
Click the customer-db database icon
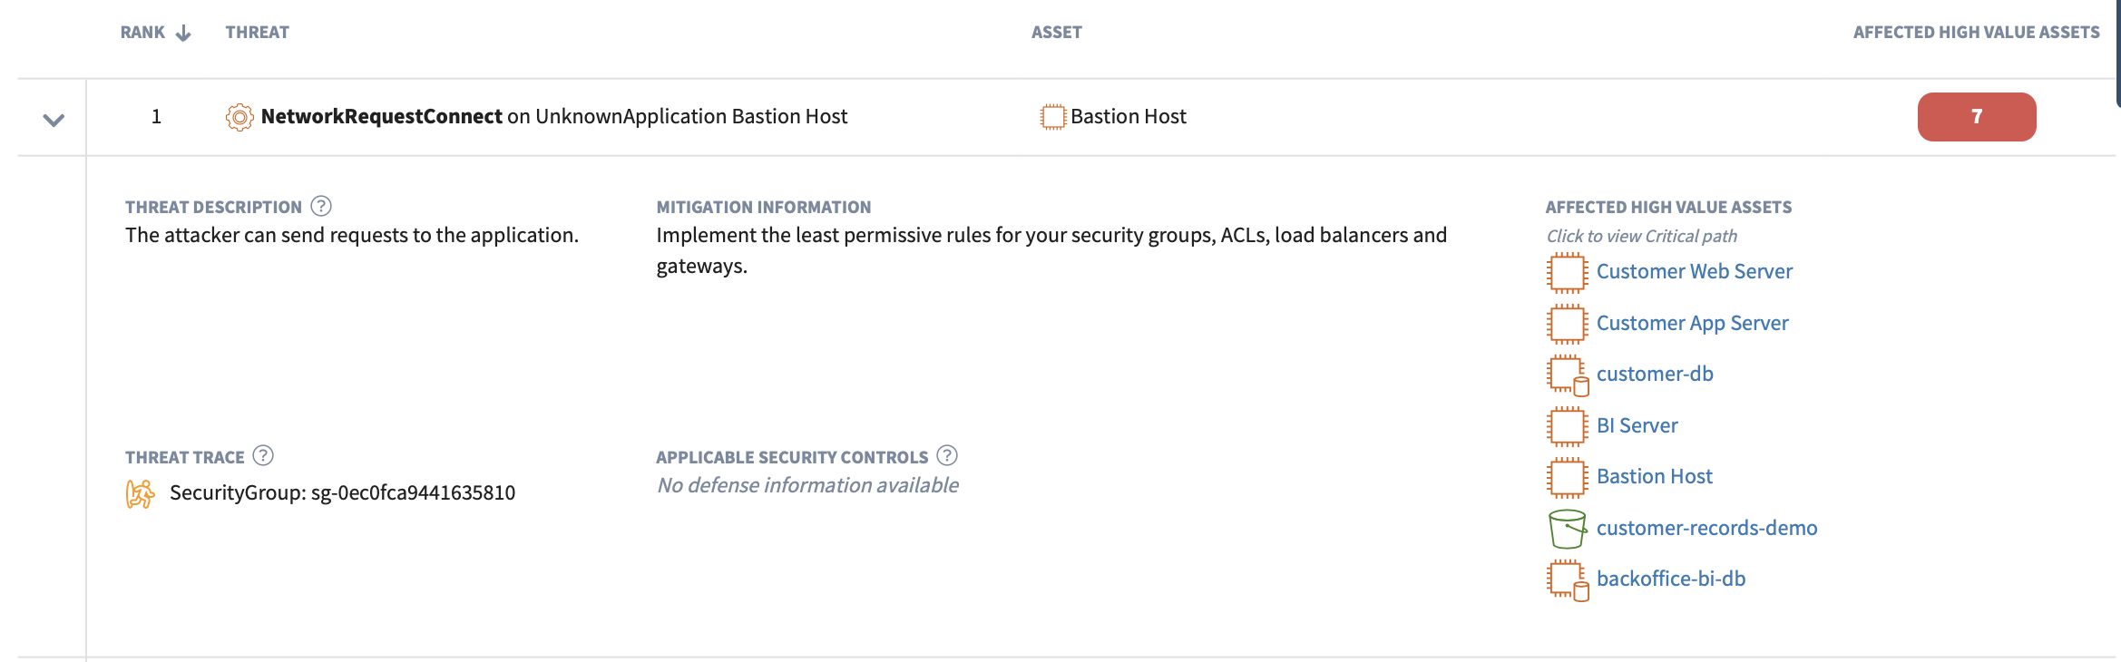[x=1567, y=375]
